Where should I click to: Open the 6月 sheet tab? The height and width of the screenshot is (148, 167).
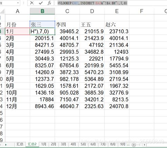93,144
